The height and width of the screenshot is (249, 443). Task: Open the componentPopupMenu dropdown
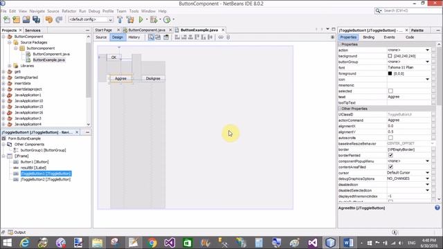pos(428,161)
